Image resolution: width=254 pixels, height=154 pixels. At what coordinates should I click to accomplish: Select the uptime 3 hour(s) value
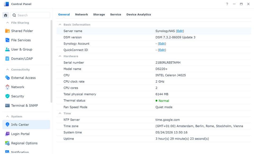coord(182,139)
